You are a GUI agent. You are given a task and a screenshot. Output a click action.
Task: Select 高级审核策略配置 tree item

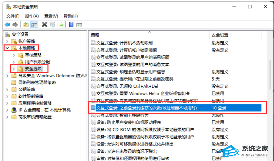point(35,117)
